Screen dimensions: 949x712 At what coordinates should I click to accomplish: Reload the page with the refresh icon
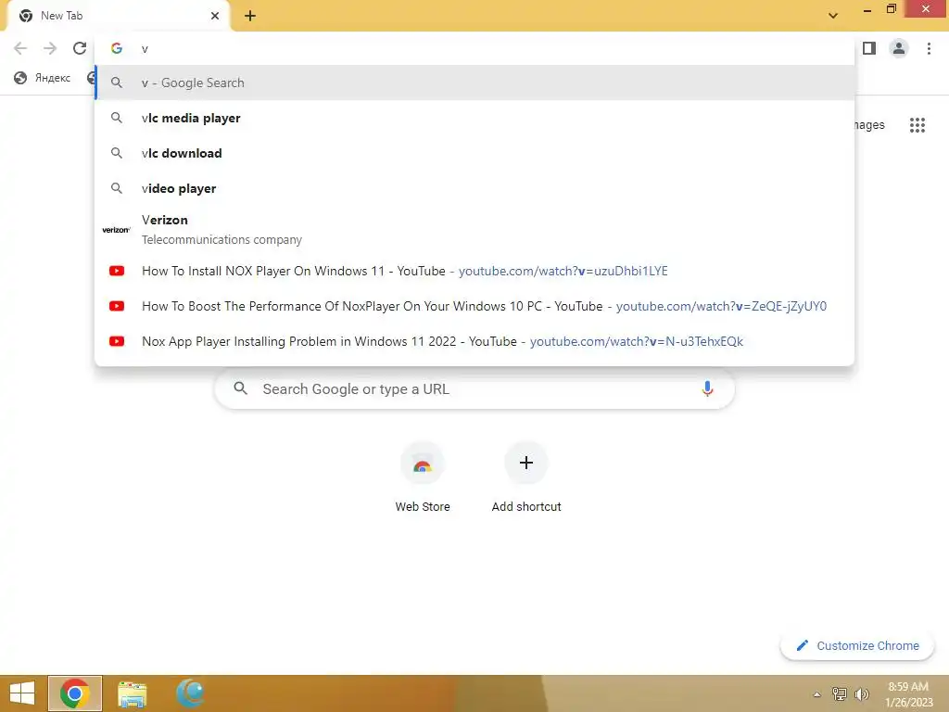coord(80,48)
